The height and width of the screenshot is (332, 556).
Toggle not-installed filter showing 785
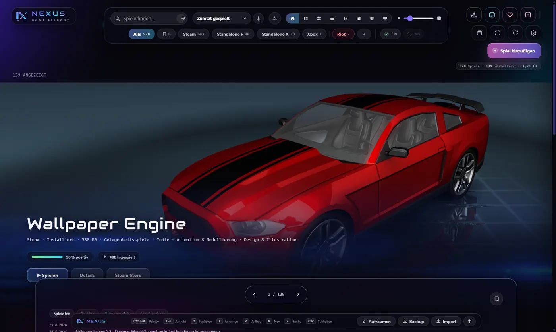413,34
